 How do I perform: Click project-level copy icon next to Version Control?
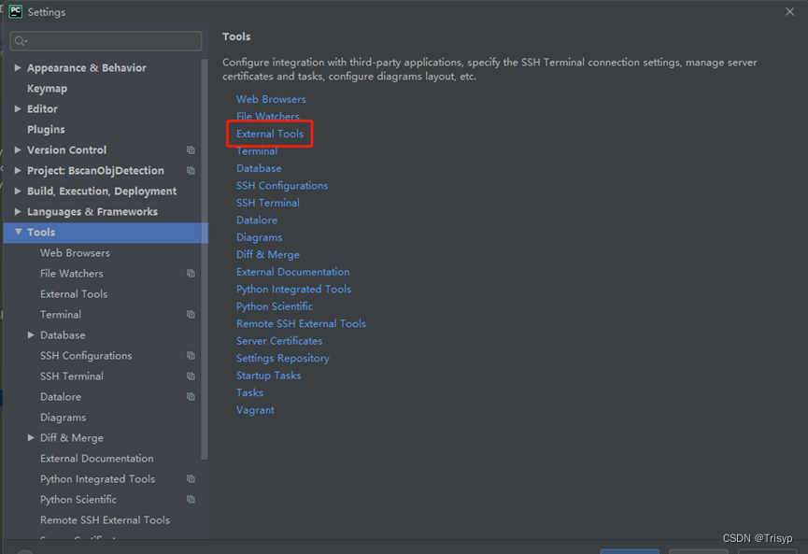pyautogui.click(x=191, y=150)
